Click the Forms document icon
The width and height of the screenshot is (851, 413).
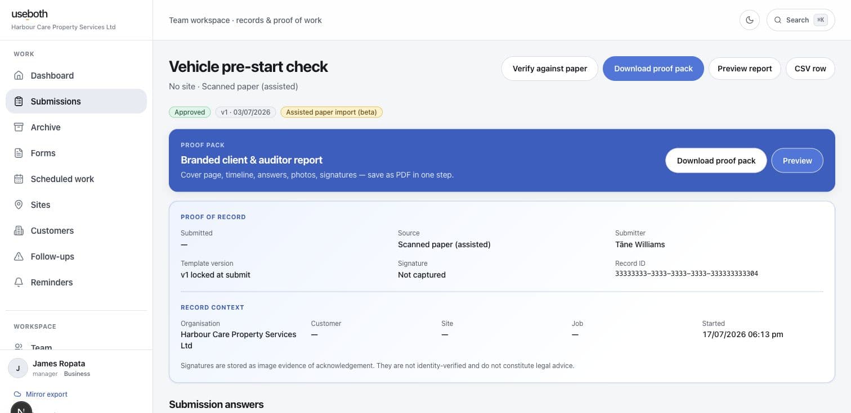pos(19,153)
